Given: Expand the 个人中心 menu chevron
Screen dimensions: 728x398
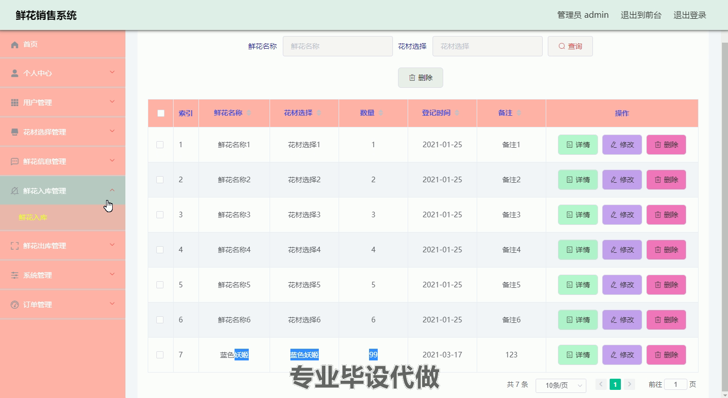Looking at the screenshot, I should (112, 73).
